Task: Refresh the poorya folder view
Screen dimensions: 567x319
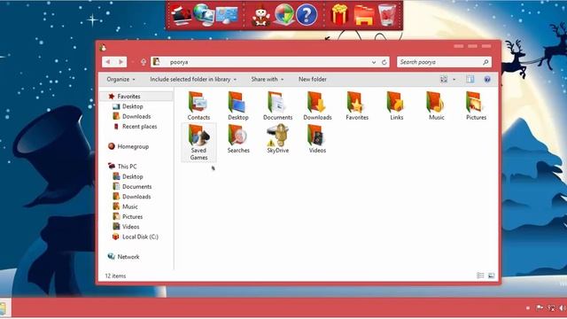Action: (384, 62)
